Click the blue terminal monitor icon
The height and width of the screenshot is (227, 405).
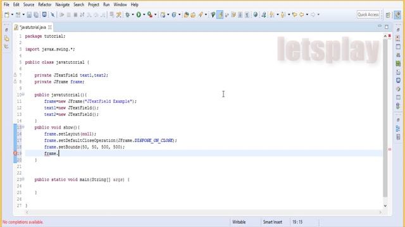(x=44, y=15)
